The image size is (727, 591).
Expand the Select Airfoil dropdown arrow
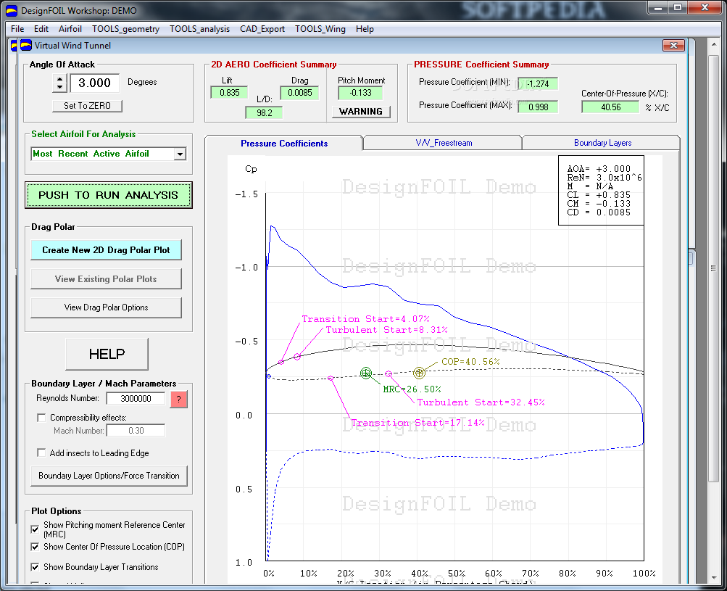pos(180,154)
